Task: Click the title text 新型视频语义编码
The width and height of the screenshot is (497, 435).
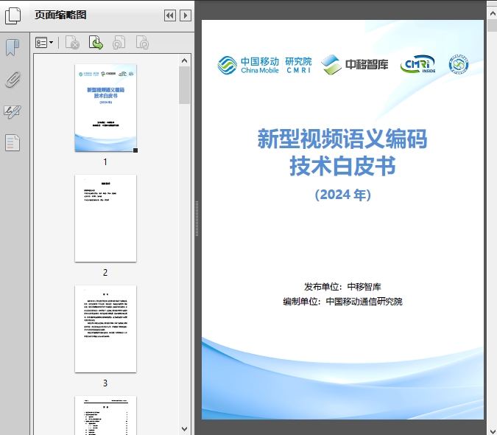Action: coord(342,139)
